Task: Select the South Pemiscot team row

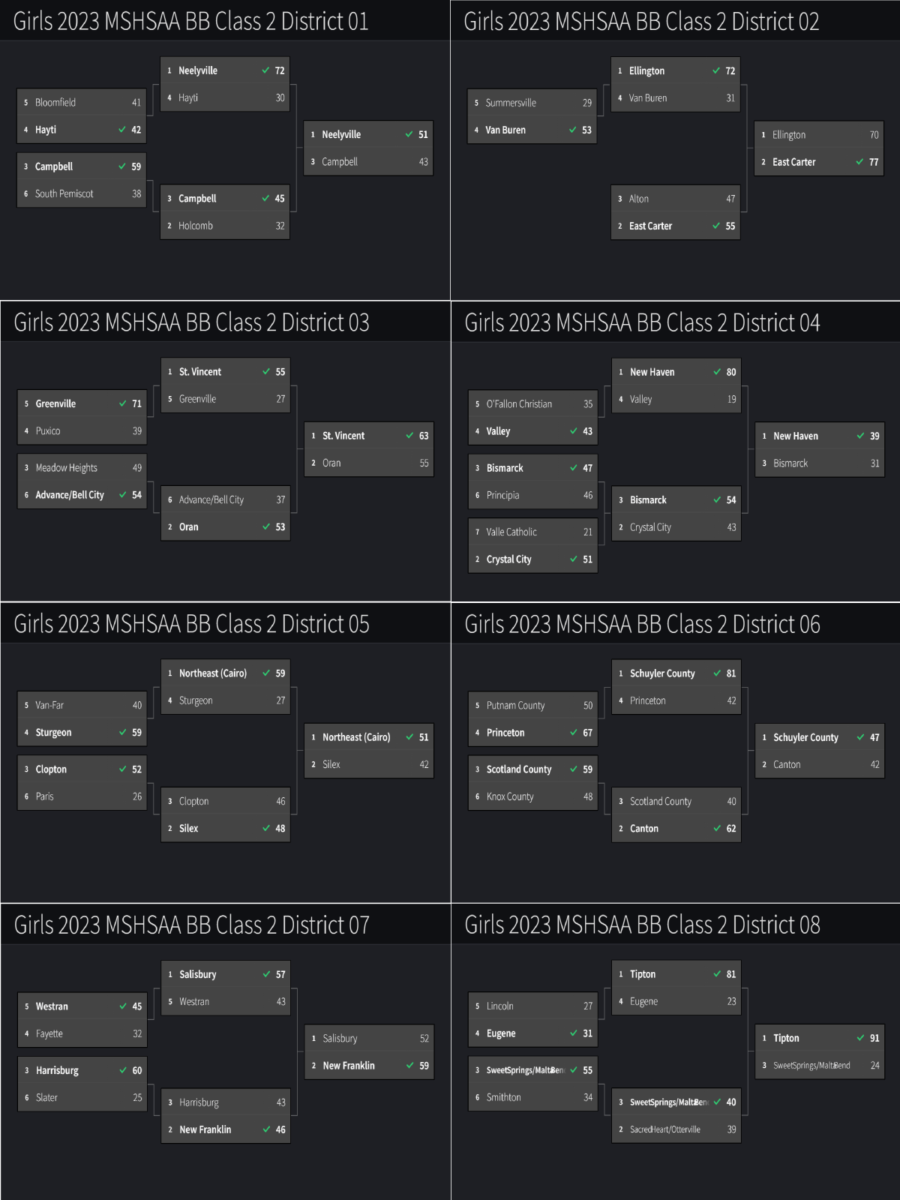Action: 82,193
